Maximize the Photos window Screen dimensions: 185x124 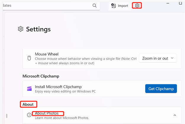click(180, 3)
